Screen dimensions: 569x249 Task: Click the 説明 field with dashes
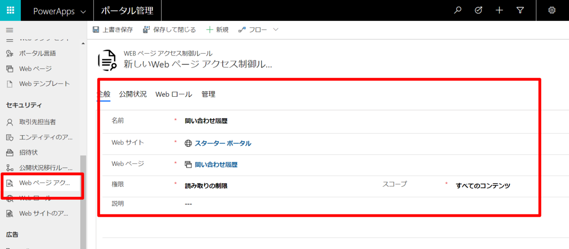(188, 204)
